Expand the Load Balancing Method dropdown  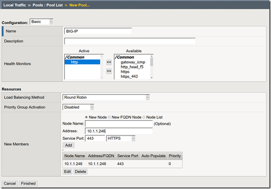tap(106, 97)
